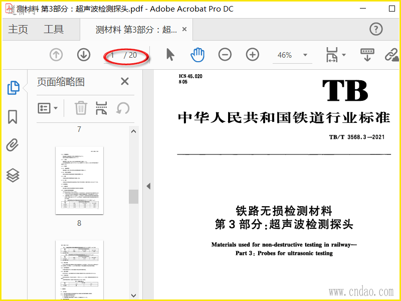
Task: Switch to the 主页 tab
Action: (x=18, y=29)
